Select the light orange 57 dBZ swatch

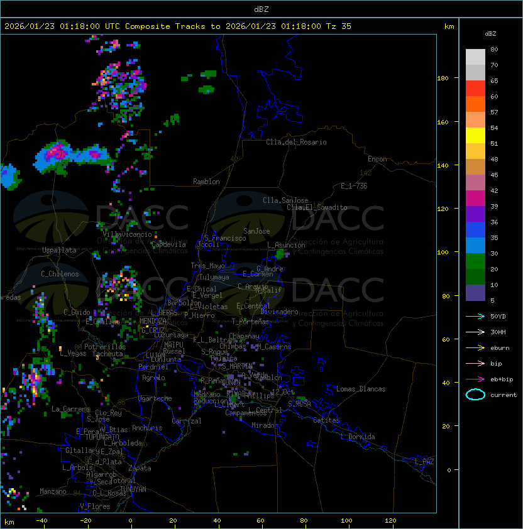click(x=475, y=120)
